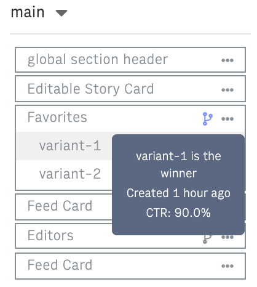Click the main branch name label
Screen dimensions: 257x287
(x=28, y=12)
